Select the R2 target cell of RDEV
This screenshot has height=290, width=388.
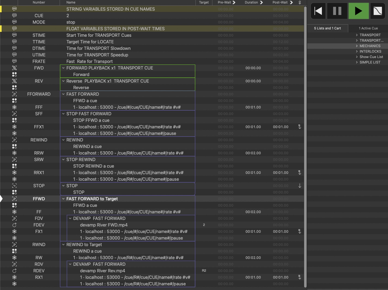click(204, 271)
